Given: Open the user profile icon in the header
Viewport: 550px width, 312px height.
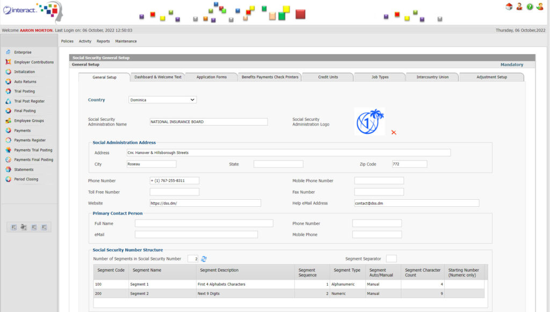Looking at the screenshot, I should [x=519, y=6].
